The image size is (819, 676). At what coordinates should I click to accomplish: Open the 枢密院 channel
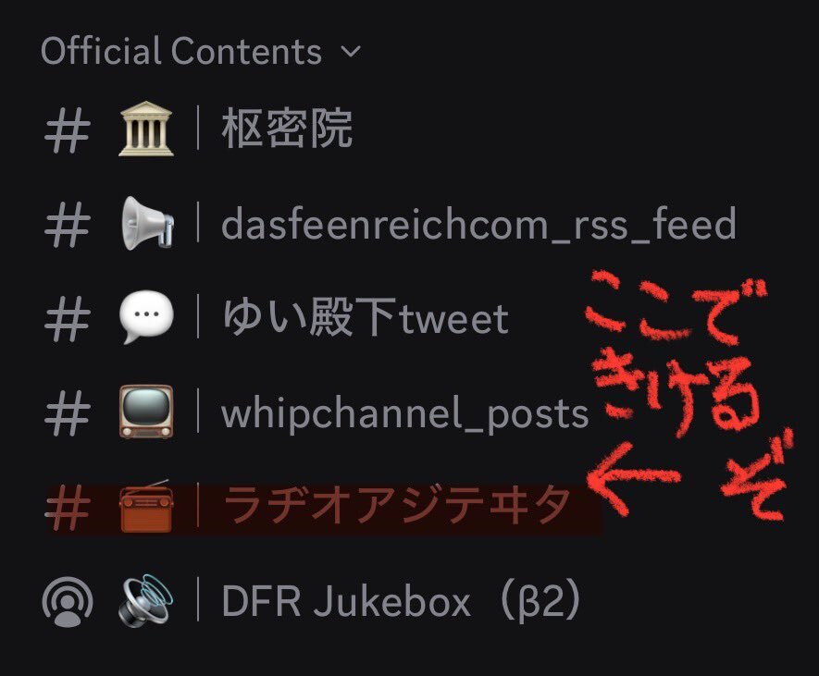coord(287,129)
